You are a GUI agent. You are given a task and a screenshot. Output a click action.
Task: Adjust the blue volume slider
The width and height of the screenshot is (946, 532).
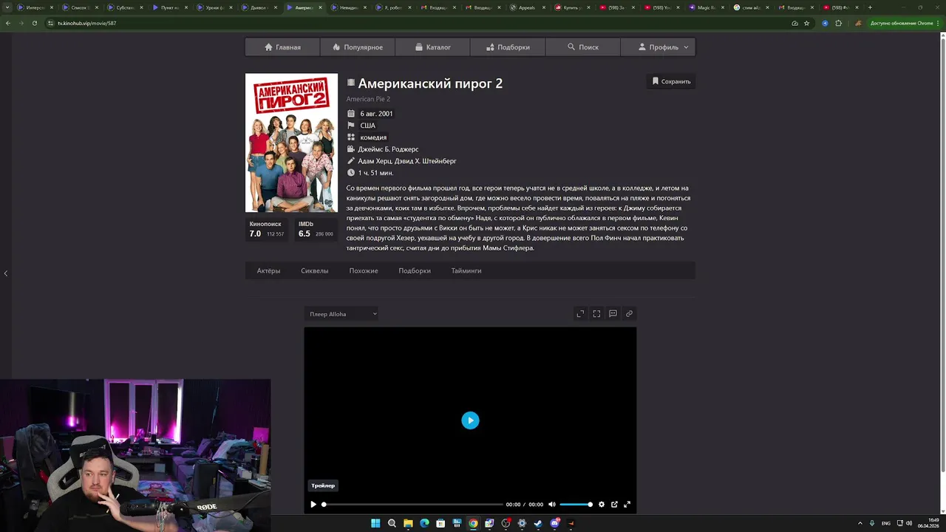point(576,505)
